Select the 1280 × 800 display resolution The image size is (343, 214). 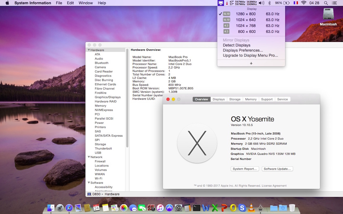coord(251,14)
